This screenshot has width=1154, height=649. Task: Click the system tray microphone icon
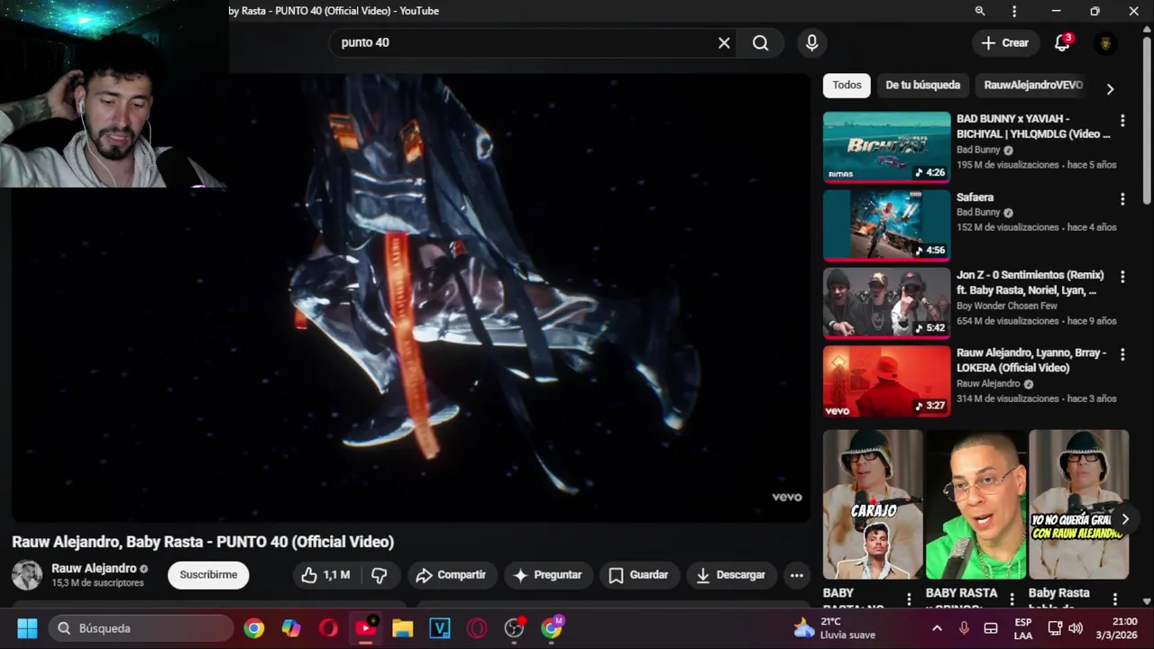pyautogui.click(x=964, y=628)
